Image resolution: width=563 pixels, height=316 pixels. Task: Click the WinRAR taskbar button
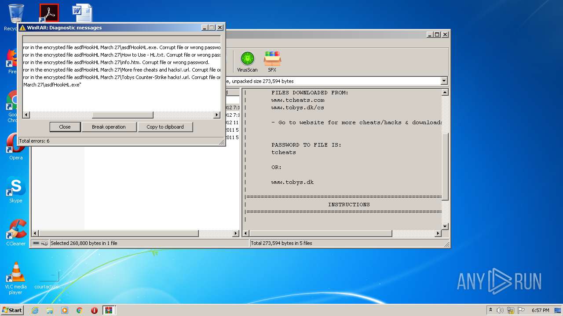click(109, 310)
